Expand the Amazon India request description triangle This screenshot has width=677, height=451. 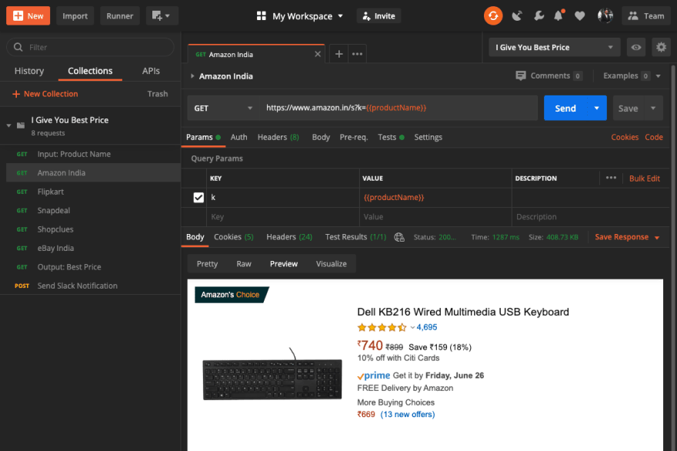coord(192,76)
